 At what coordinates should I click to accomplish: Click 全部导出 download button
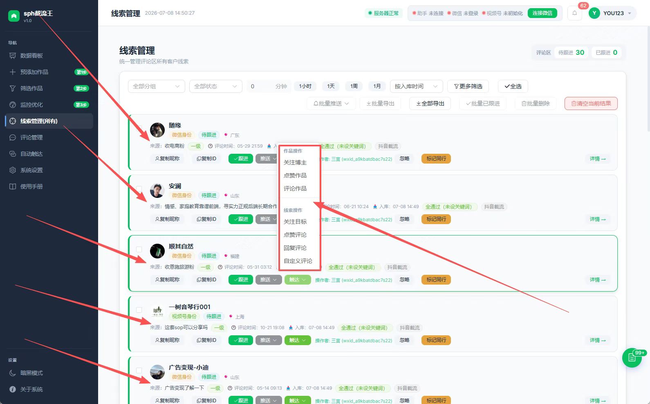(430, 103)
